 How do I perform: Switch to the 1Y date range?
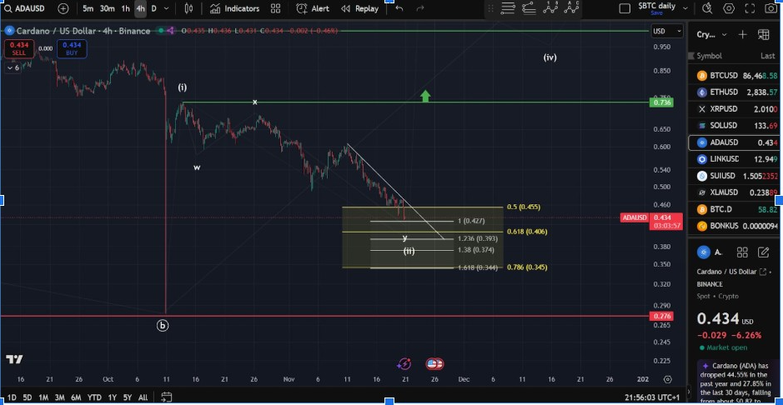(112, 397)
